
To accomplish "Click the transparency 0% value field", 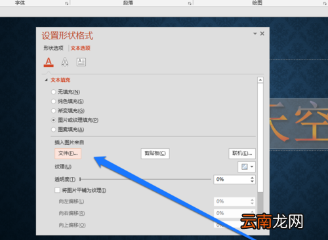I will [x=232, y=180].
